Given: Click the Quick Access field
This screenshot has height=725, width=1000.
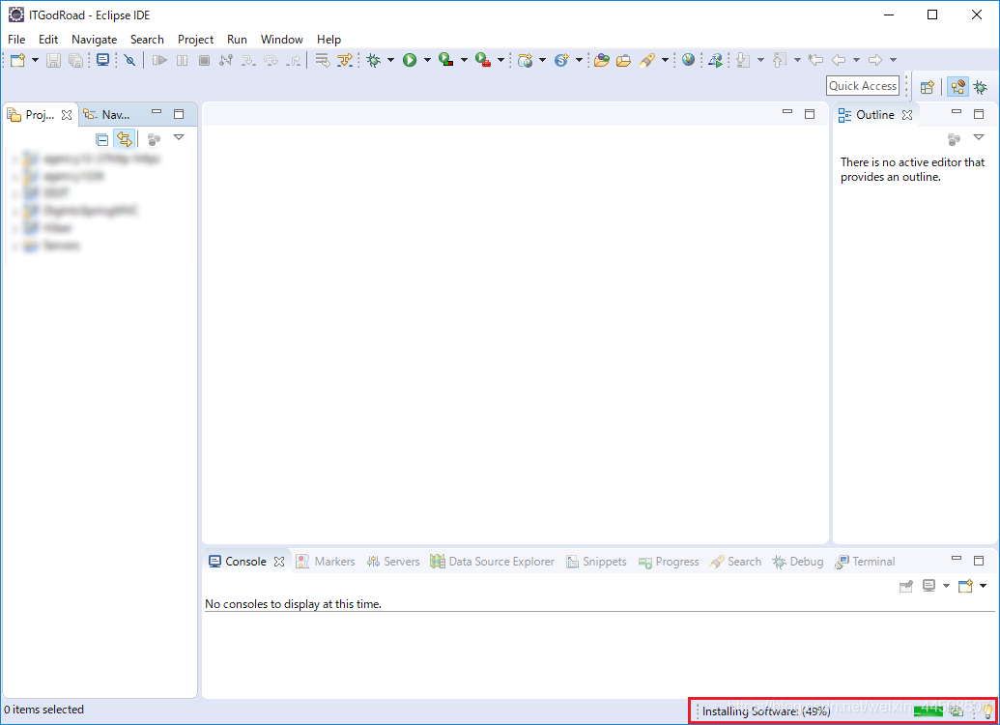Looking at the screenshot, I should click(863, 85).
